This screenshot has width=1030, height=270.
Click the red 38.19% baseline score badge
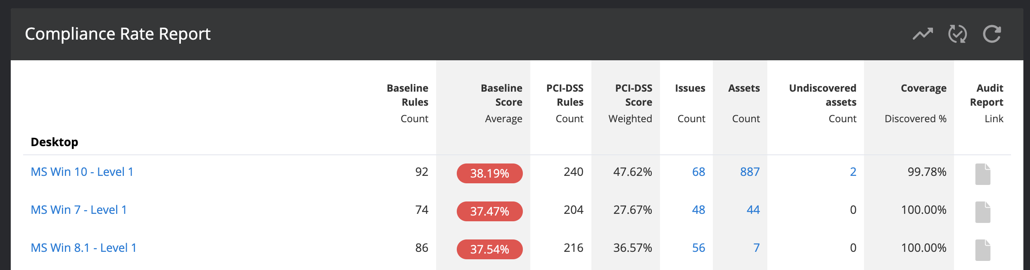coord(489,173)
